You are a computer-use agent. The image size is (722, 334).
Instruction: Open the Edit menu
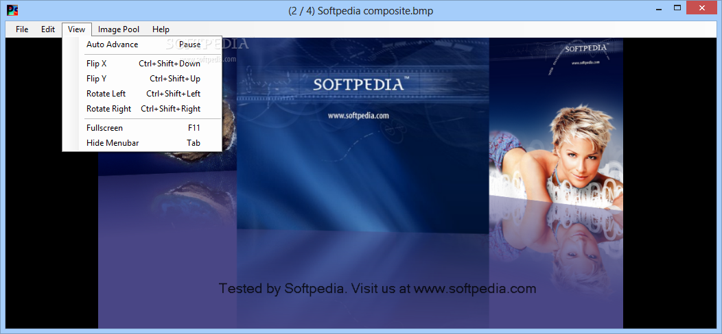tap(48, 29)
